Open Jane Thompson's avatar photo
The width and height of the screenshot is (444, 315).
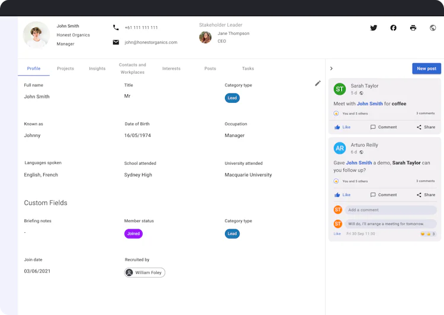click(205, 37)
